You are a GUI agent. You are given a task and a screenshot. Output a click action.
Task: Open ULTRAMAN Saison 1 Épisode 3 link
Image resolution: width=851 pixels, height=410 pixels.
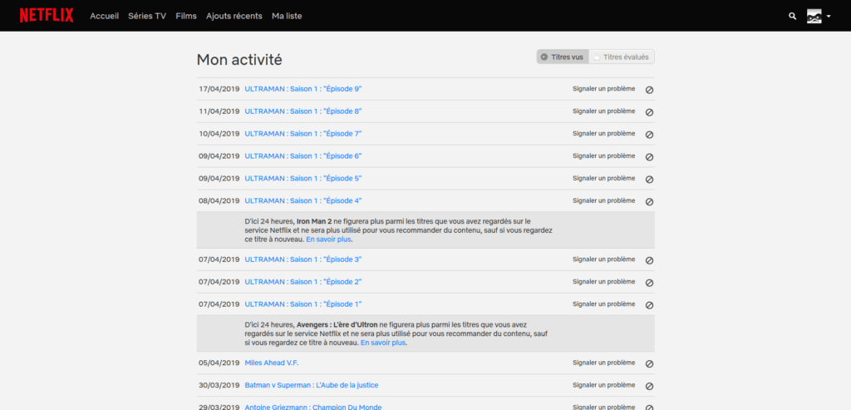point(303,259)
